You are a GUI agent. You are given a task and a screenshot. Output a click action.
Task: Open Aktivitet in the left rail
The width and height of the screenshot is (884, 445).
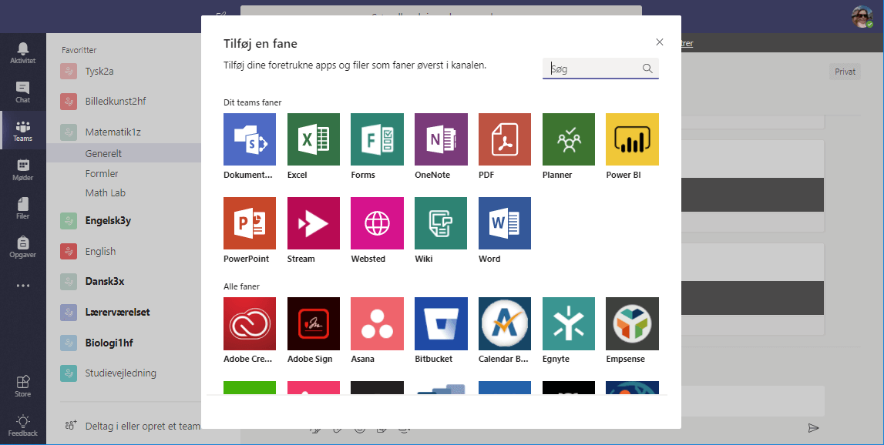[22, 52]
